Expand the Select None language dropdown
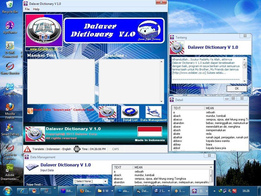 105,181
